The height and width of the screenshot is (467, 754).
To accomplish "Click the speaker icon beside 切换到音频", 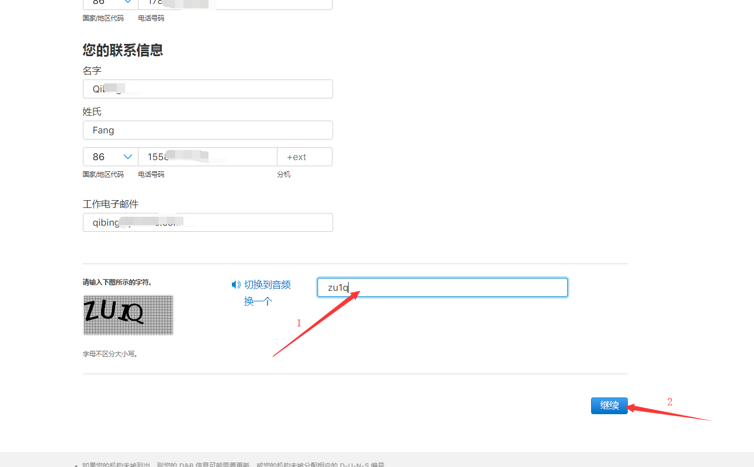I will [236, 285].
